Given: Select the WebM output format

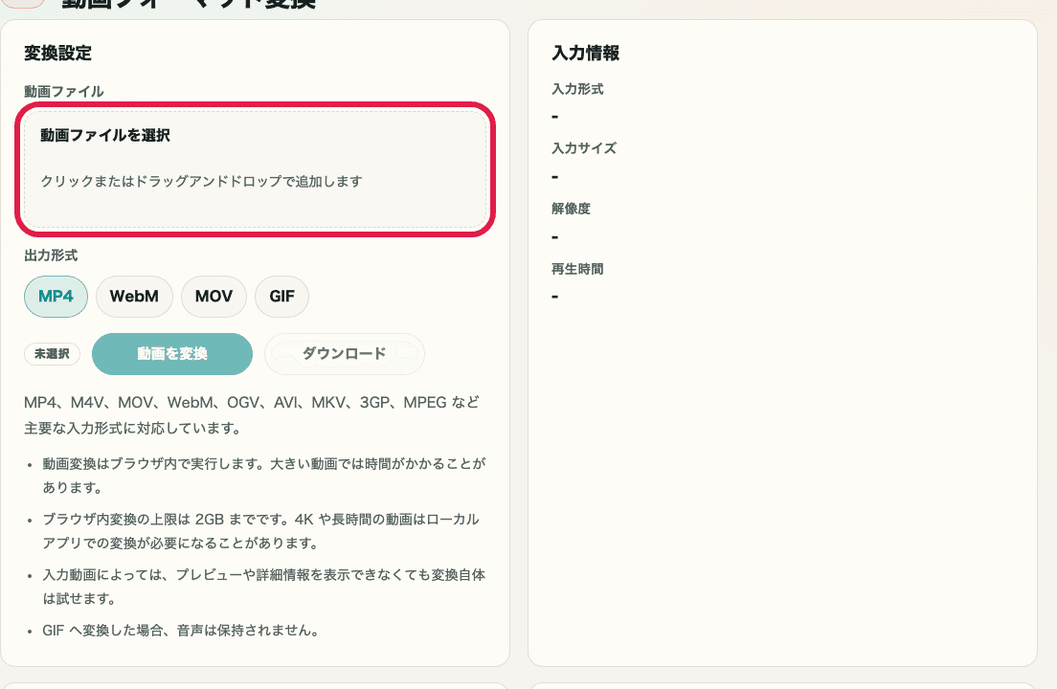Looking at the screenshot, I should [134, 297].
